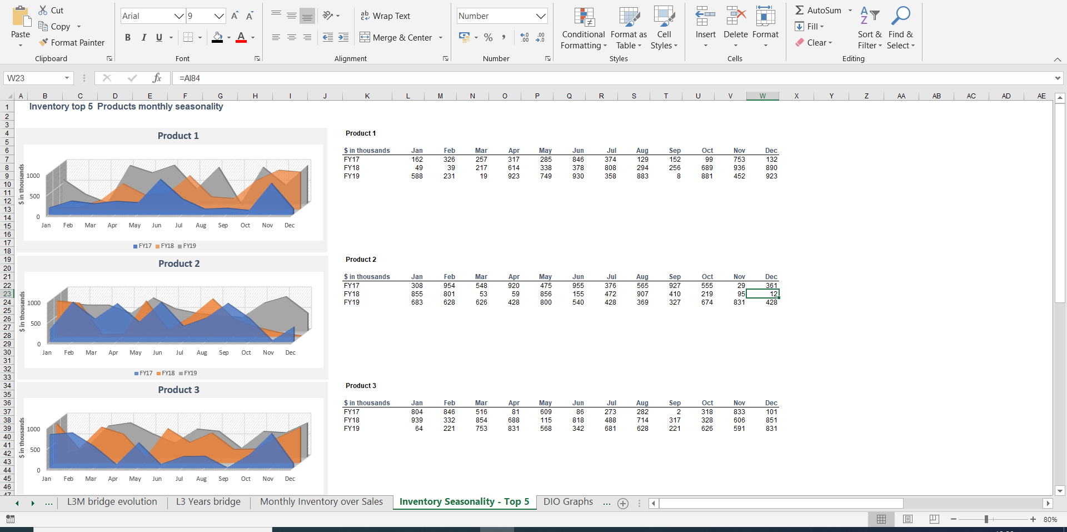The image size is (1067, 532).
Task: Open Conditional Formatting menu
Action: [x=584, y=28]
